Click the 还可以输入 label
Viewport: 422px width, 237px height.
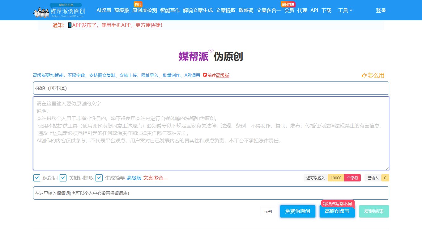pos(316,178)
